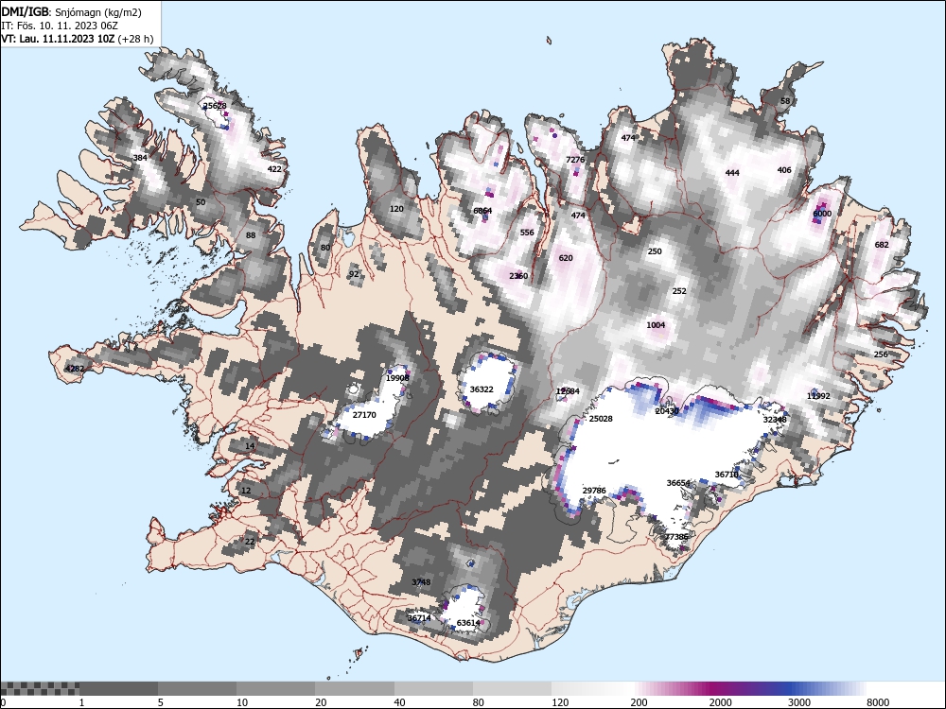Click the legend band between 20 and 40
Viewport: 946px width, 709px height.
(355, 688)
